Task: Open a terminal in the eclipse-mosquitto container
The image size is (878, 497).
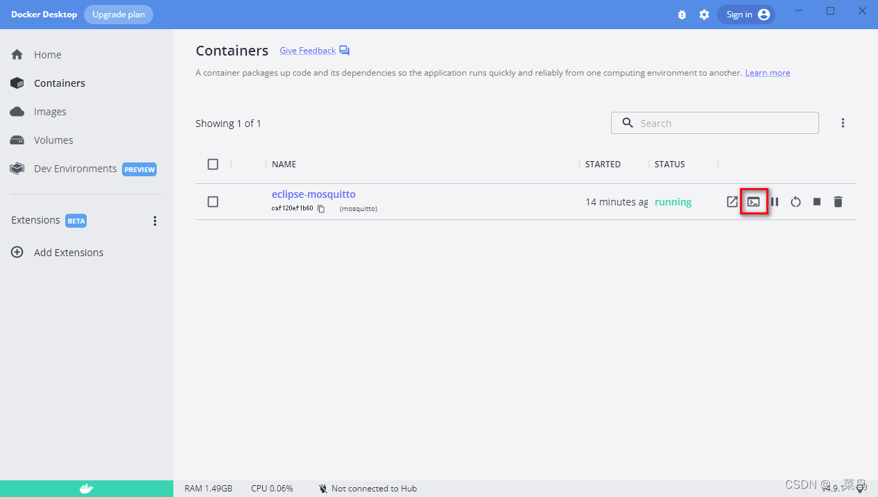Action: point(754,201)
